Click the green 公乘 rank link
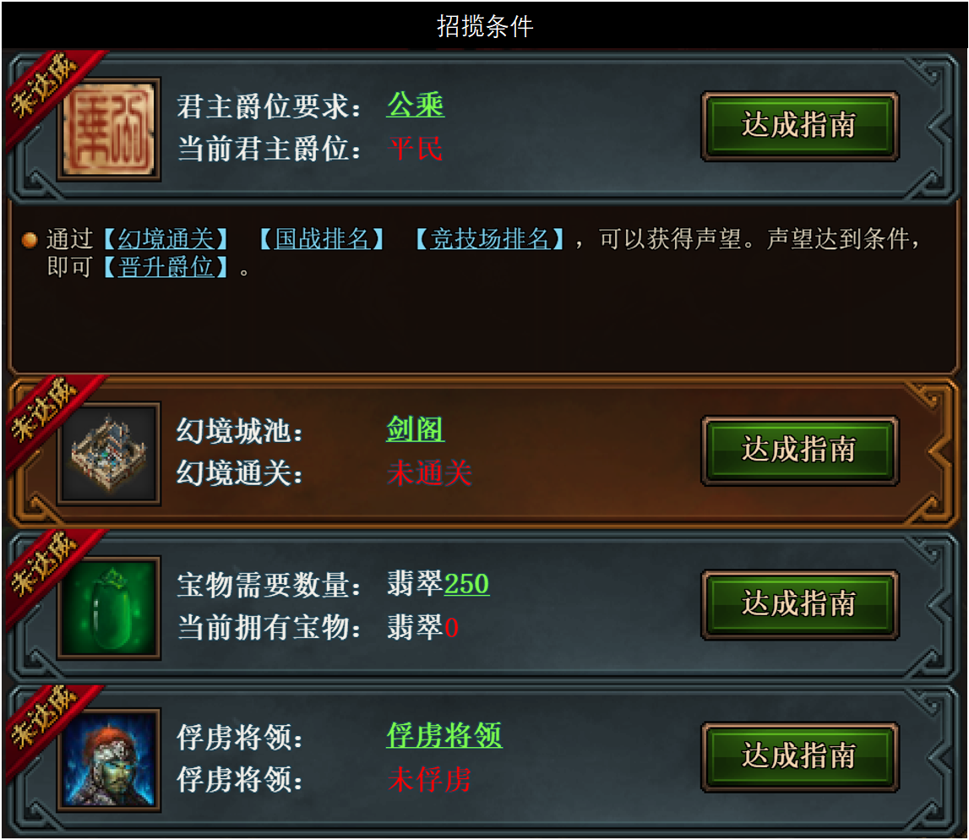Image resolution: width=969 pixels, height=840 pixels. click(x=416, y=105)
